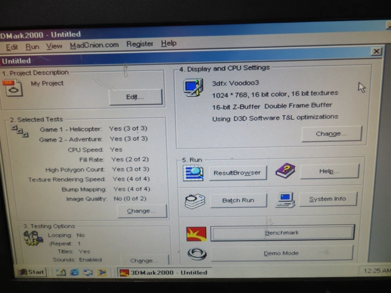391x293 pixels.
Task: Click the Looping: No text
Action: tap(66, 235)
